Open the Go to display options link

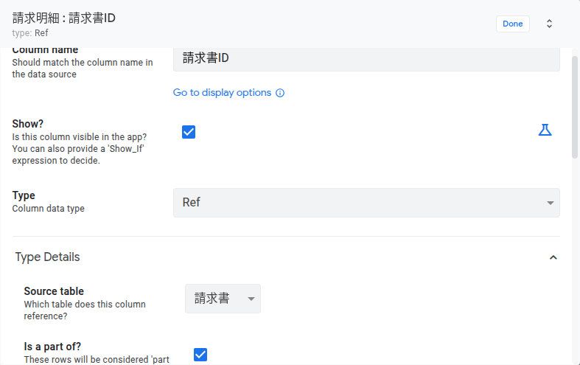tap(222, 93)
